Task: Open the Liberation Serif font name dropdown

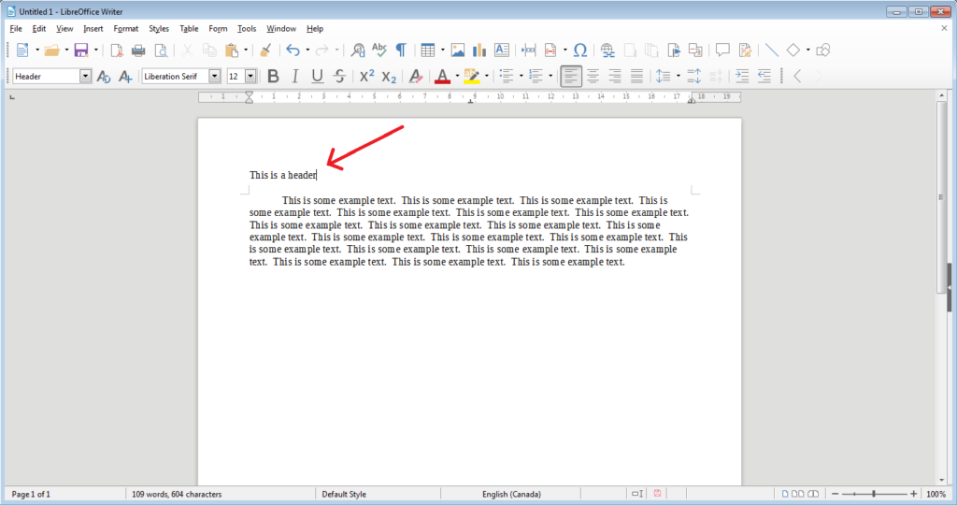Action: click(x=214, y=76)
